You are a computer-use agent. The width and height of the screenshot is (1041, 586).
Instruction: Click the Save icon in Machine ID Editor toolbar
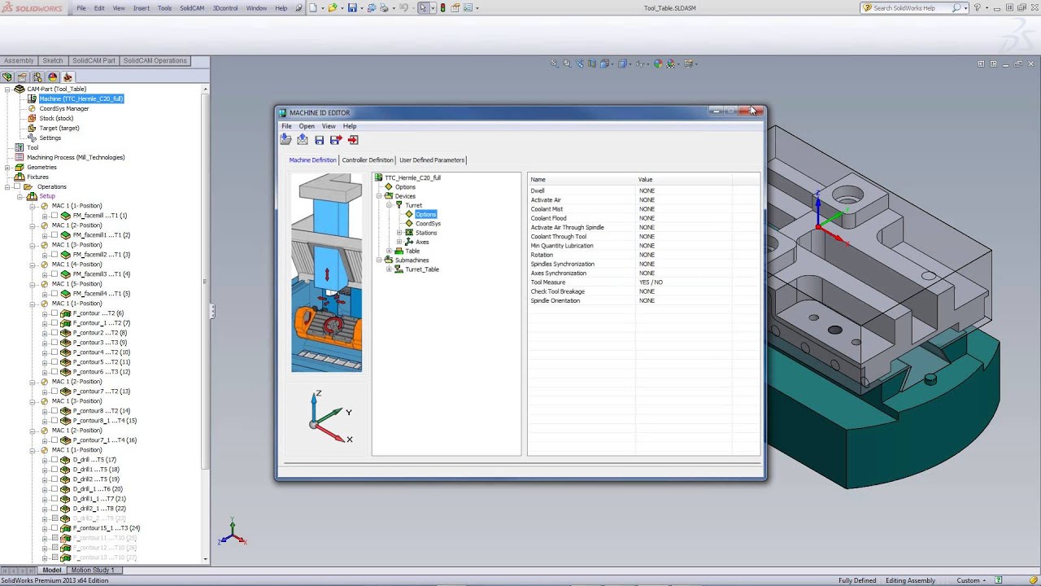[319, 140]
